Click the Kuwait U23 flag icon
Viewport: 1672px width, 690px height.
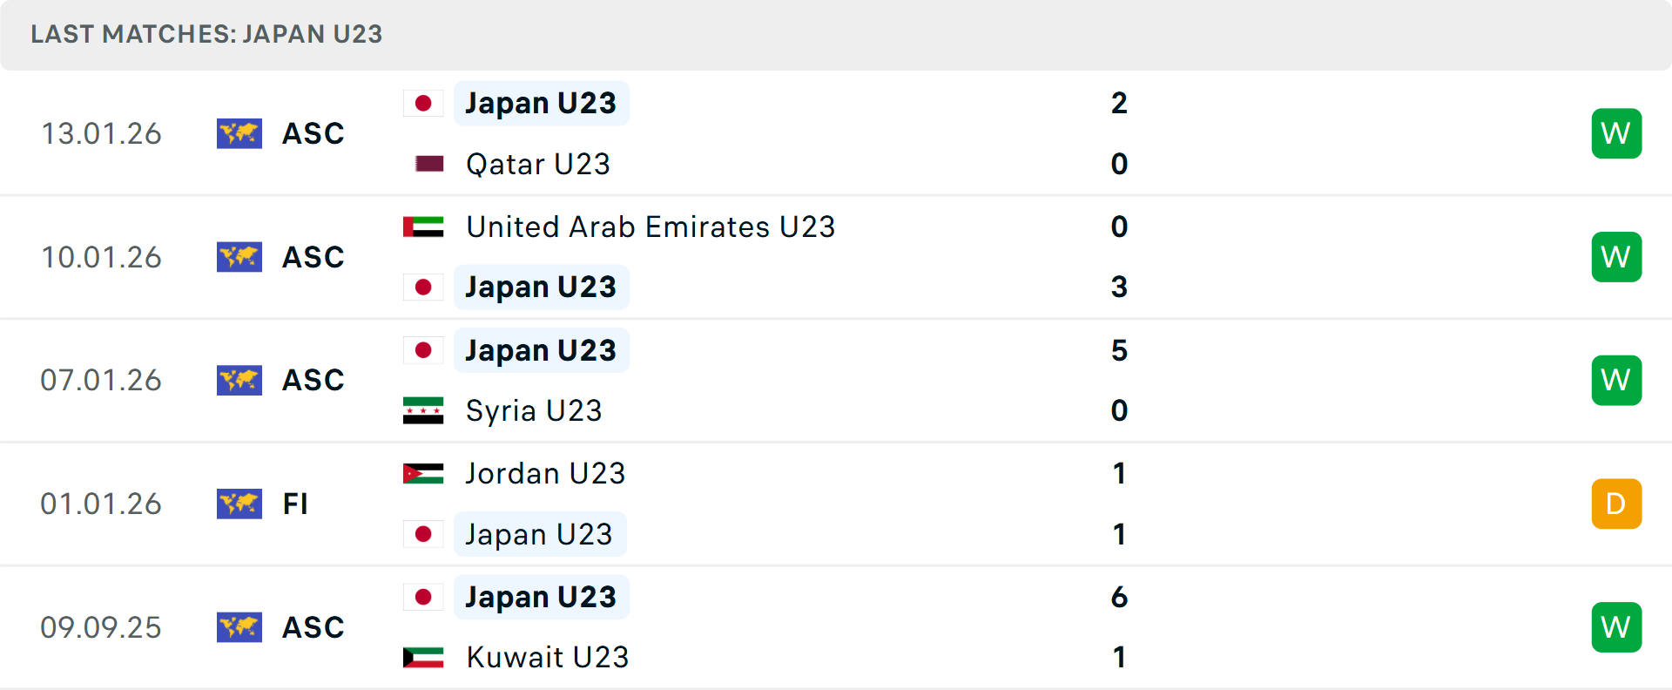tap(423, 657)
